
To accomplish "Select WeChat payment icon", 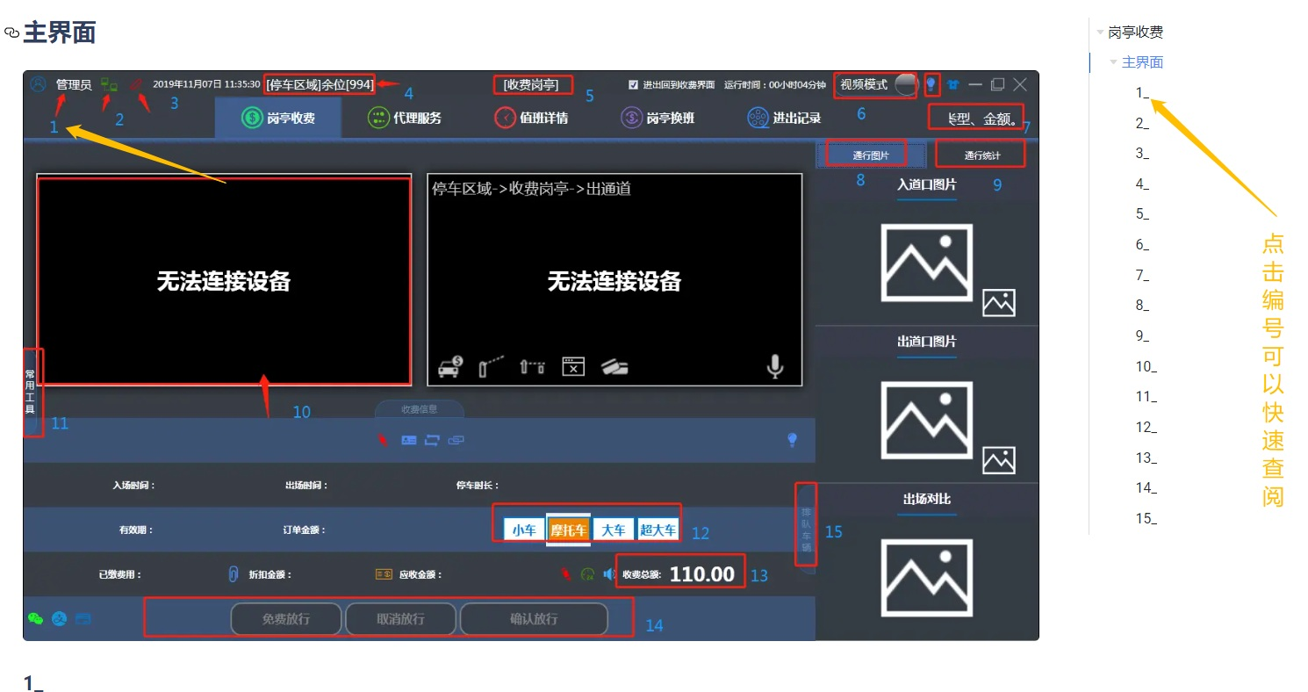I will tap(35, 618).
